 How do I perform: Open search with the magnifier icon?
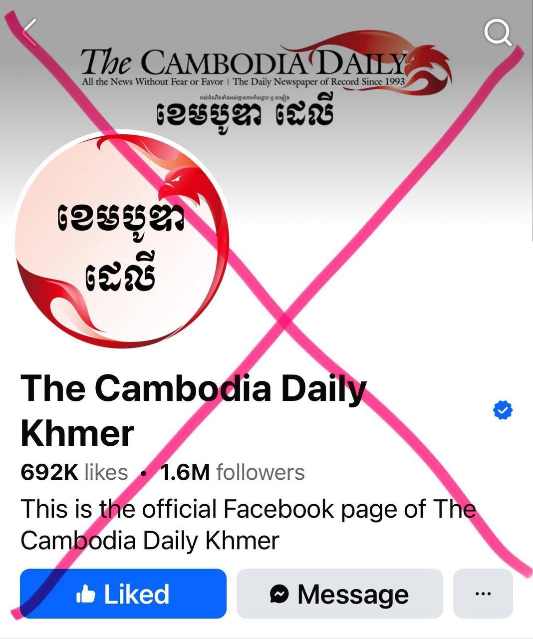pos(498,32)
